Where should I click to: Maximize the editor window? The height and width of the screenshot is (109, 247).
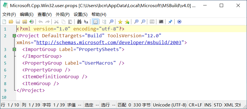tap(221, 5)
